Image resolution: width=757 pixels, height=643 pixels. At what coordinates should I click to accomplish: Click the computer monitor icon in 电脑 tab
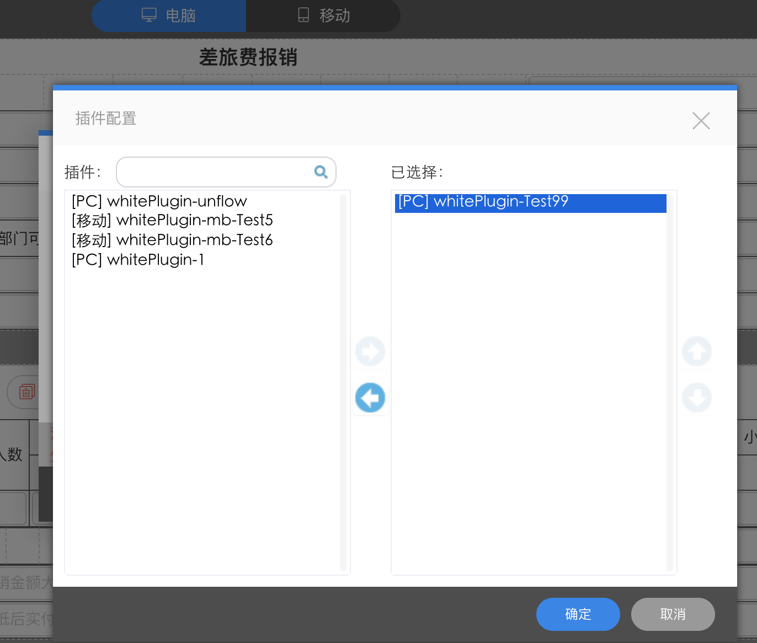point(149,15)
